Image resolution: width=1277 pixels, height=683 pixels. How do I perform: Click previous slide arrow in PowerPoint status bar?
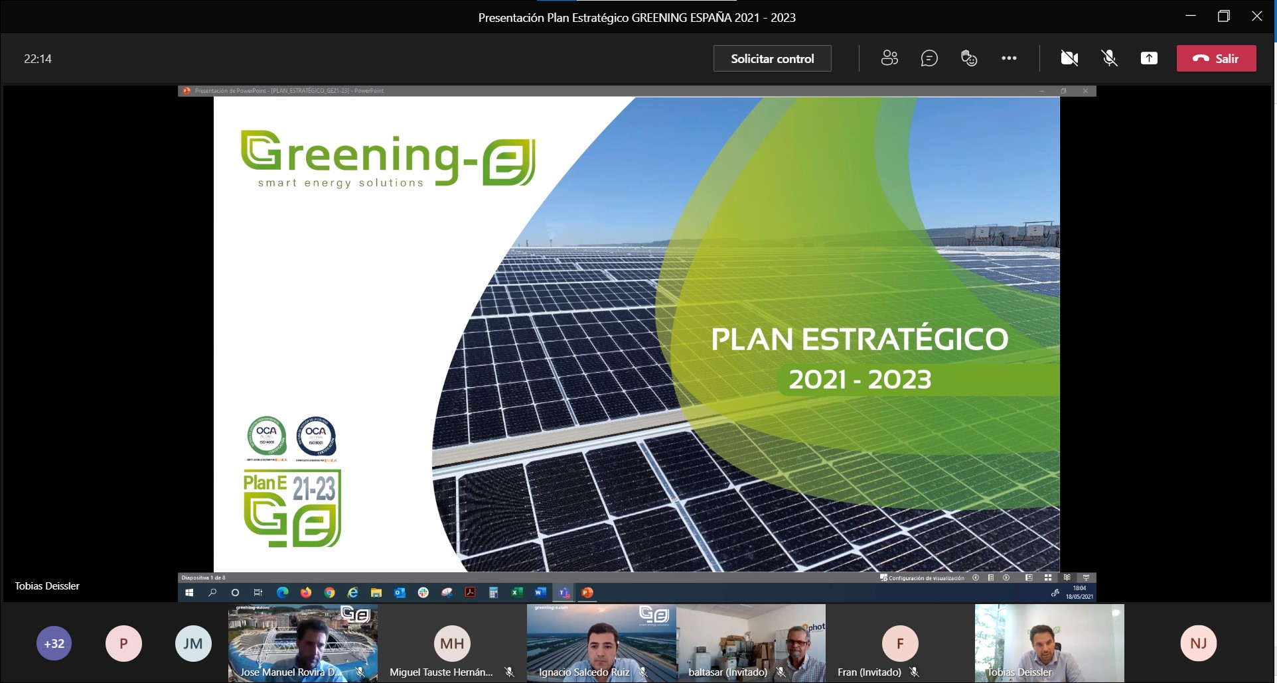pos(976,578)
